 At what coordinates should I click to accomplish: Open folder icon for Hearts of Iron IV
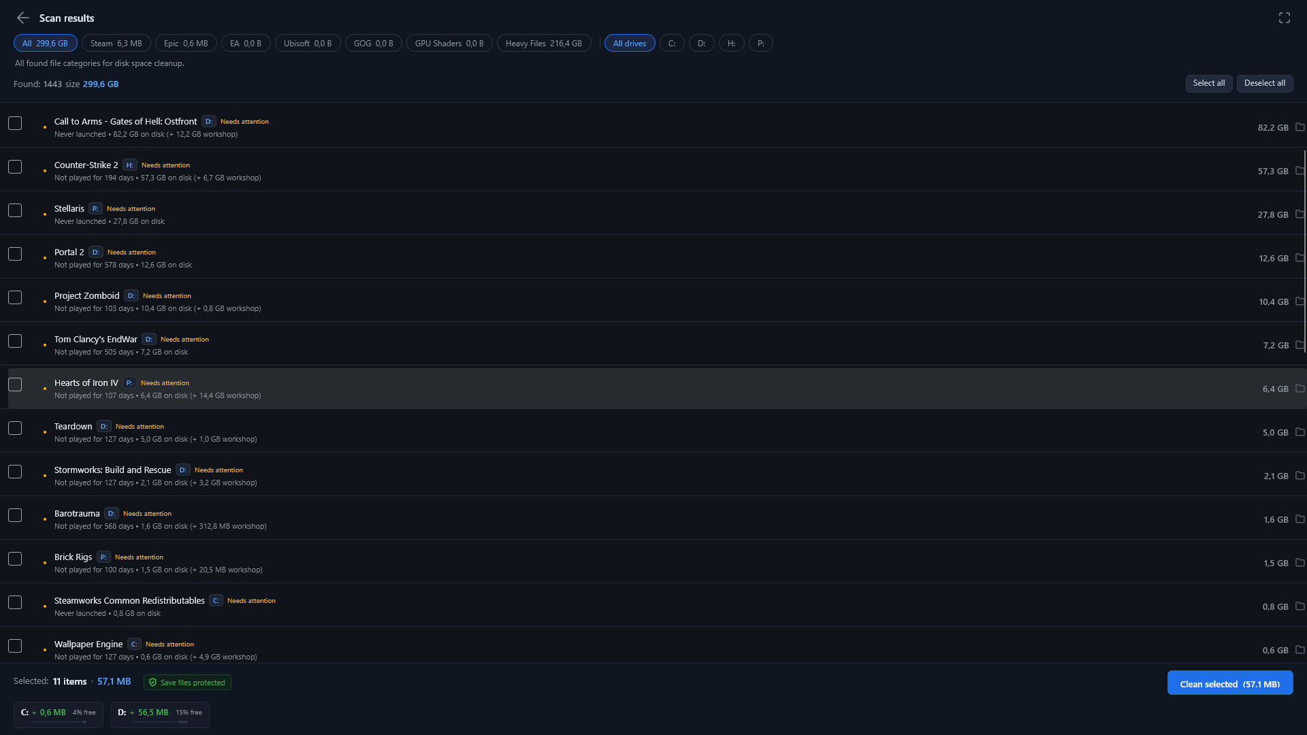pyautogui.click(x=1300, y=389)
